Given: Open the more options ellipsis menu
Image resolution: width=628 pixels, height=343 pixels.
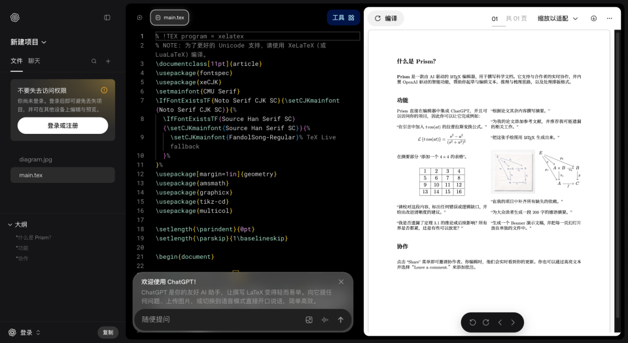Looking at the screenshot, I should point(610,18).
